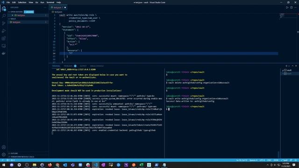Open the Extensions view

[x=4, y=38]
